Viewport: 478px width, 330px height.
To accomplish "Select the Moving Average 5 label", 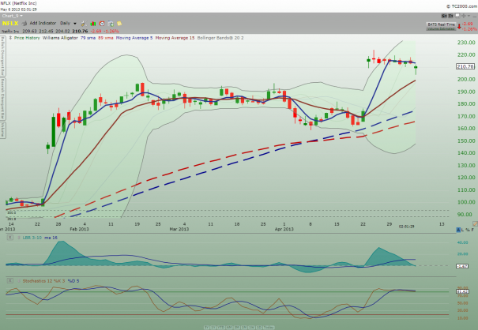I will pyautogui.click(x=134, y=38).
